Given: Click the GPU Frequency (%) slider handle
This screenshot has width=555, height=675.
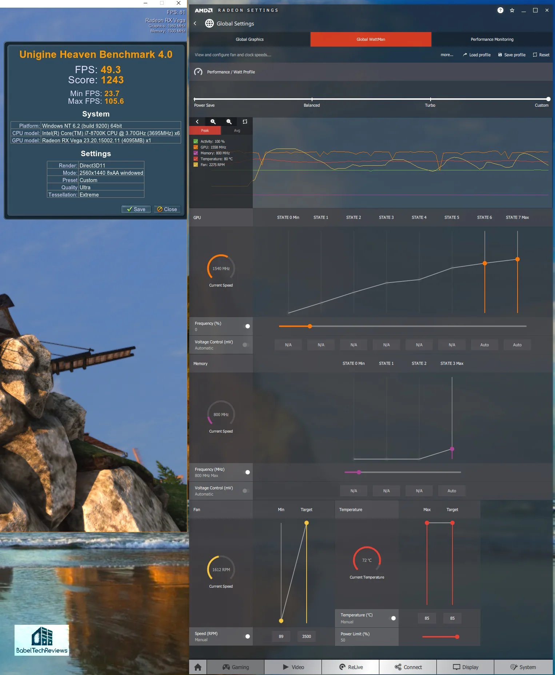Looking at the screenshot, I should click(310, 326).
